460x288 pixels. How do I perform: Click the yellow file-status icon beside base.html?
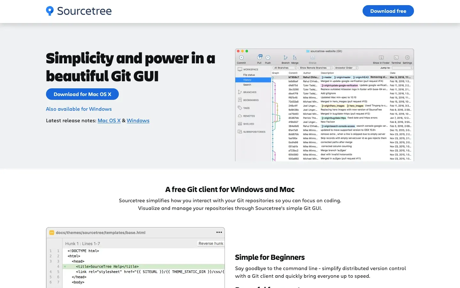pos(52,233)
